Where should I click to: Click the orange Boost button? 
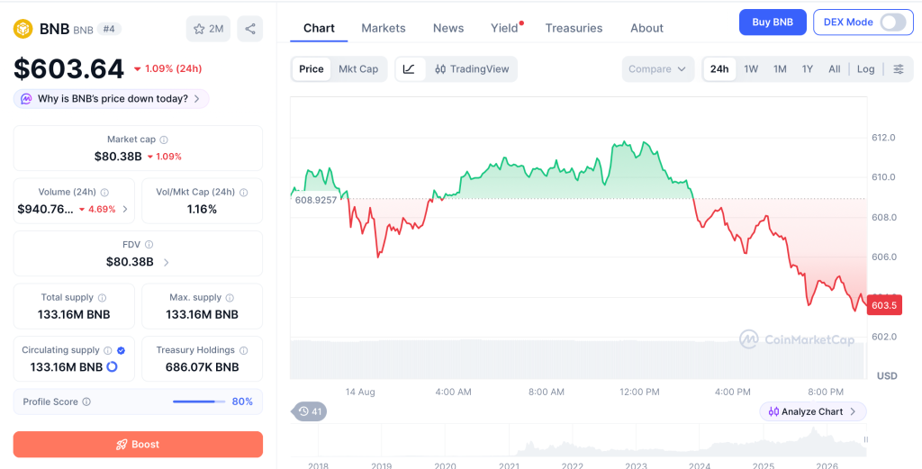tap(138, 445)
